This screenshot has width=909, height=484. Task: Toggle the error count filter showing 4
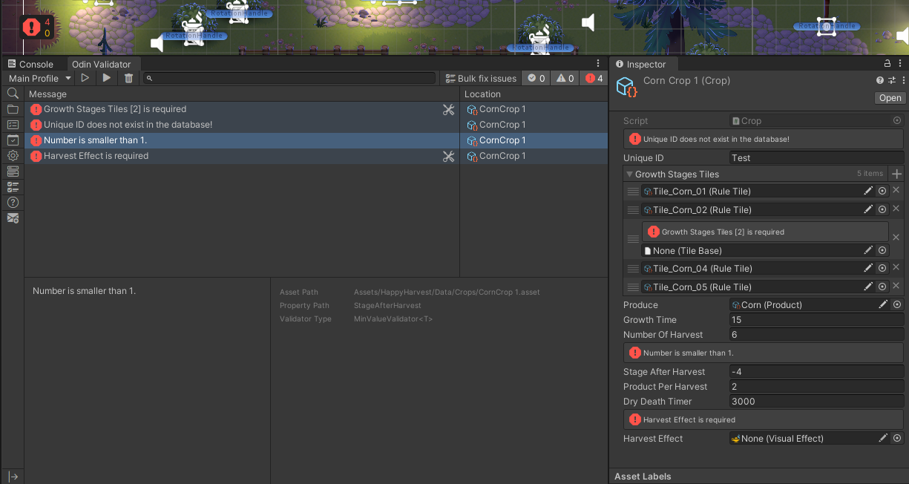pos(593,79)
